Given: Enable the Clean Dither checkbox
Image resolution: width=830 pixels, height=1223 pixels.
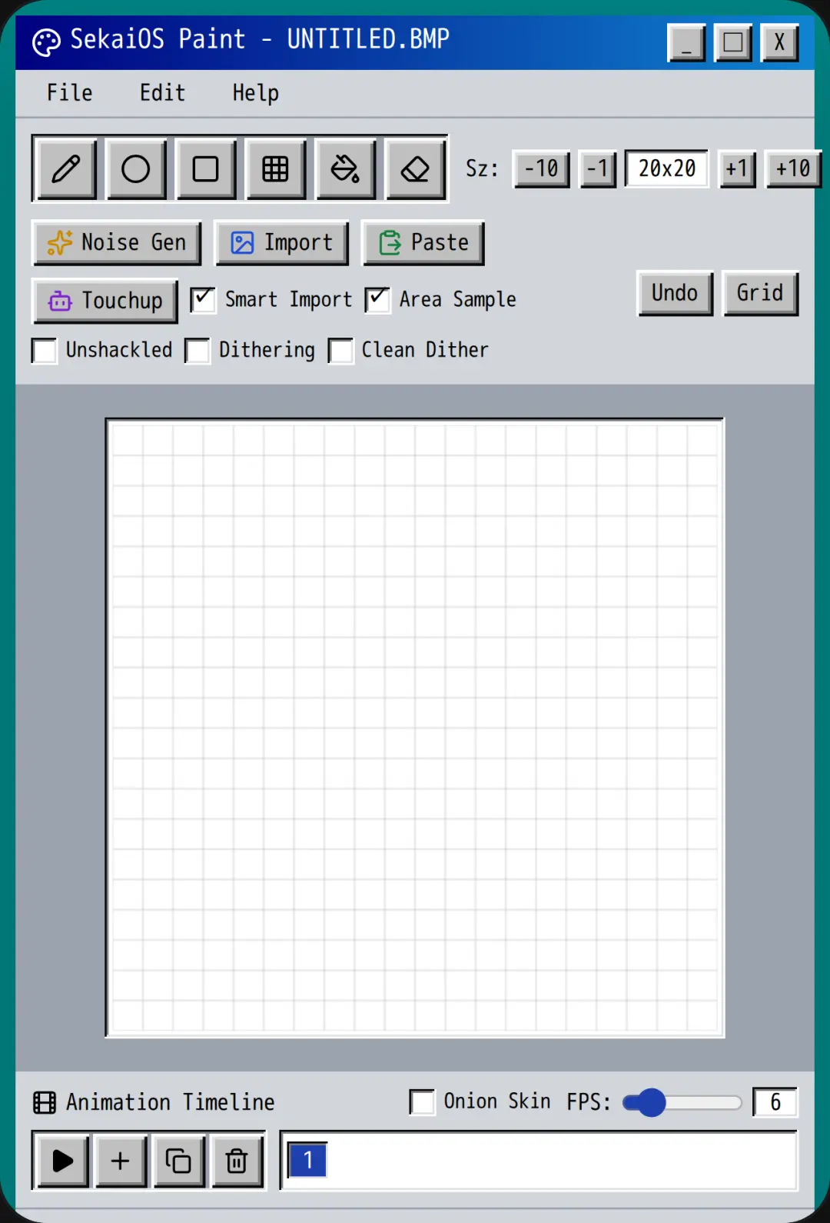Looking at the screenshot, I should pos(340,351).
